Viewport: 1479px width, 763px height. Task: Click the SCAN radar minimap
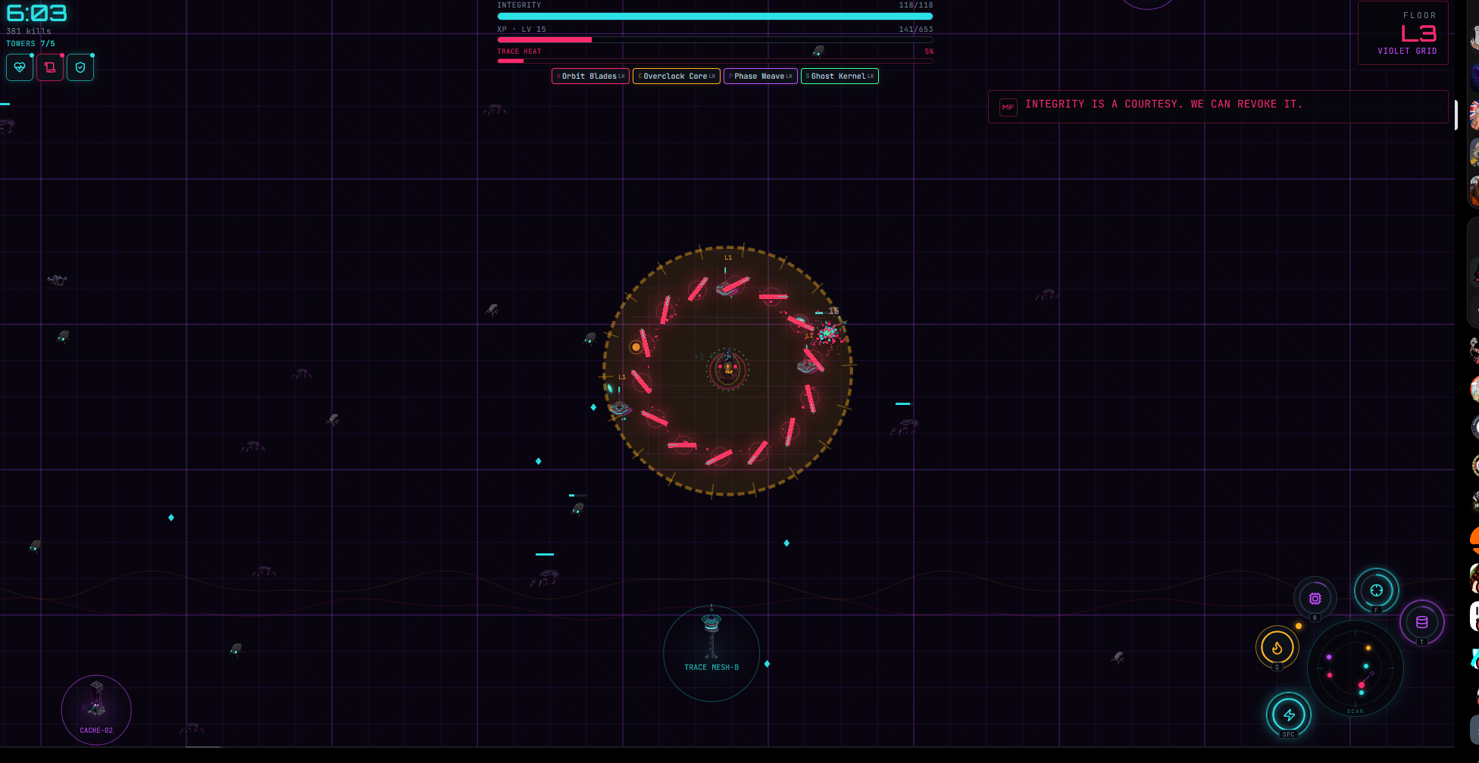(1355, 668)
